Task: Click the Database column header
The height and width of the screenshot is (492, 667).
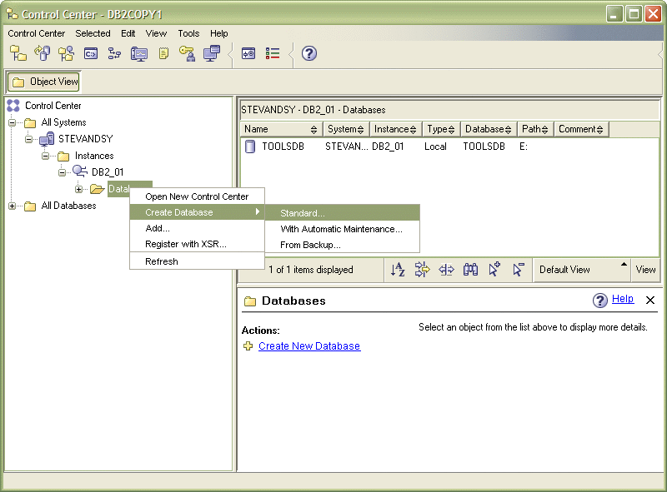Action: pos(489,129)
